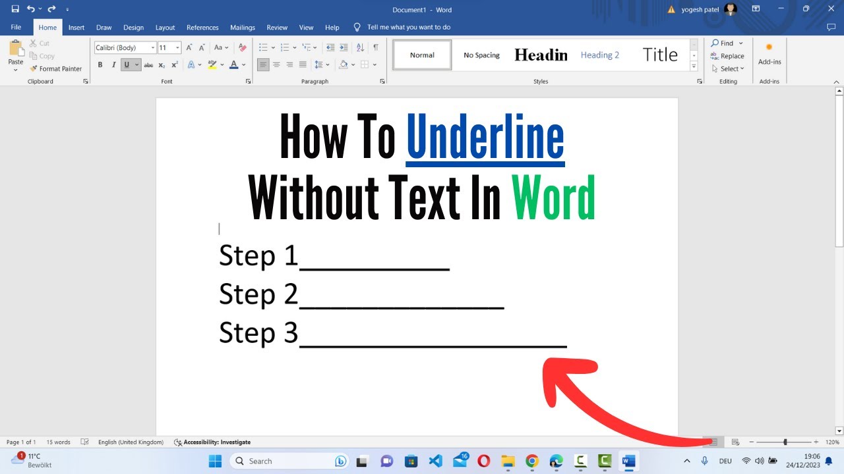Apply bullet list formatting
The height and width of the screenshot is (474, 844).
click(x=262, y=47)
